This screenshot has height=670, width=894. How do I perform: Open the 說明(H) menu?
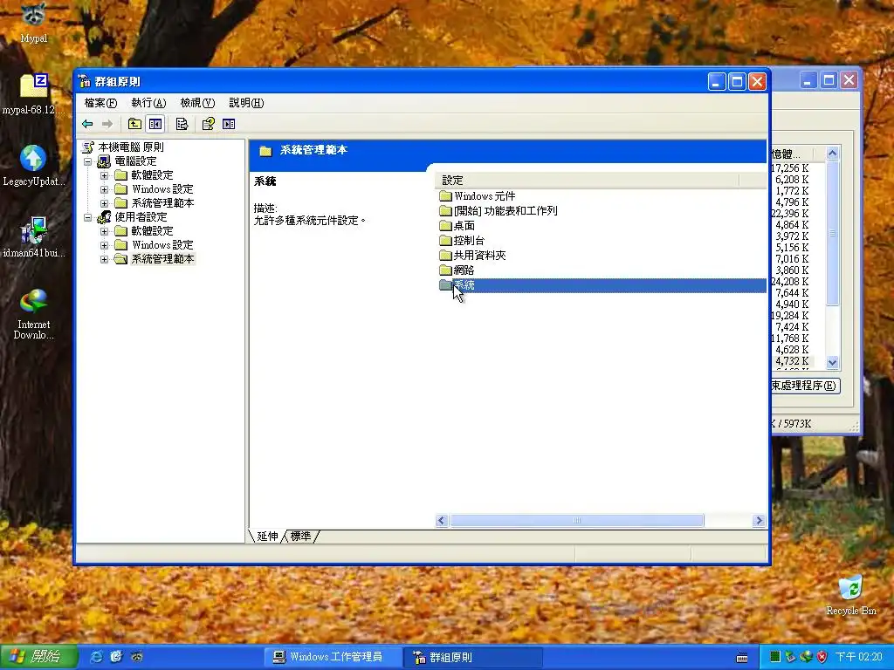point(246,103)
